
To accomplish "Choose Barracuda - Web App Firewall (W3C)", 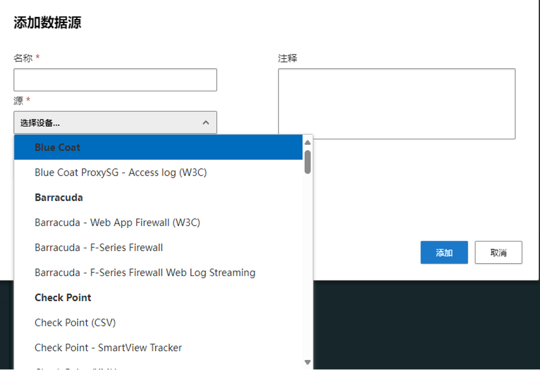I will pyautogui.click(x=159, y=222).
